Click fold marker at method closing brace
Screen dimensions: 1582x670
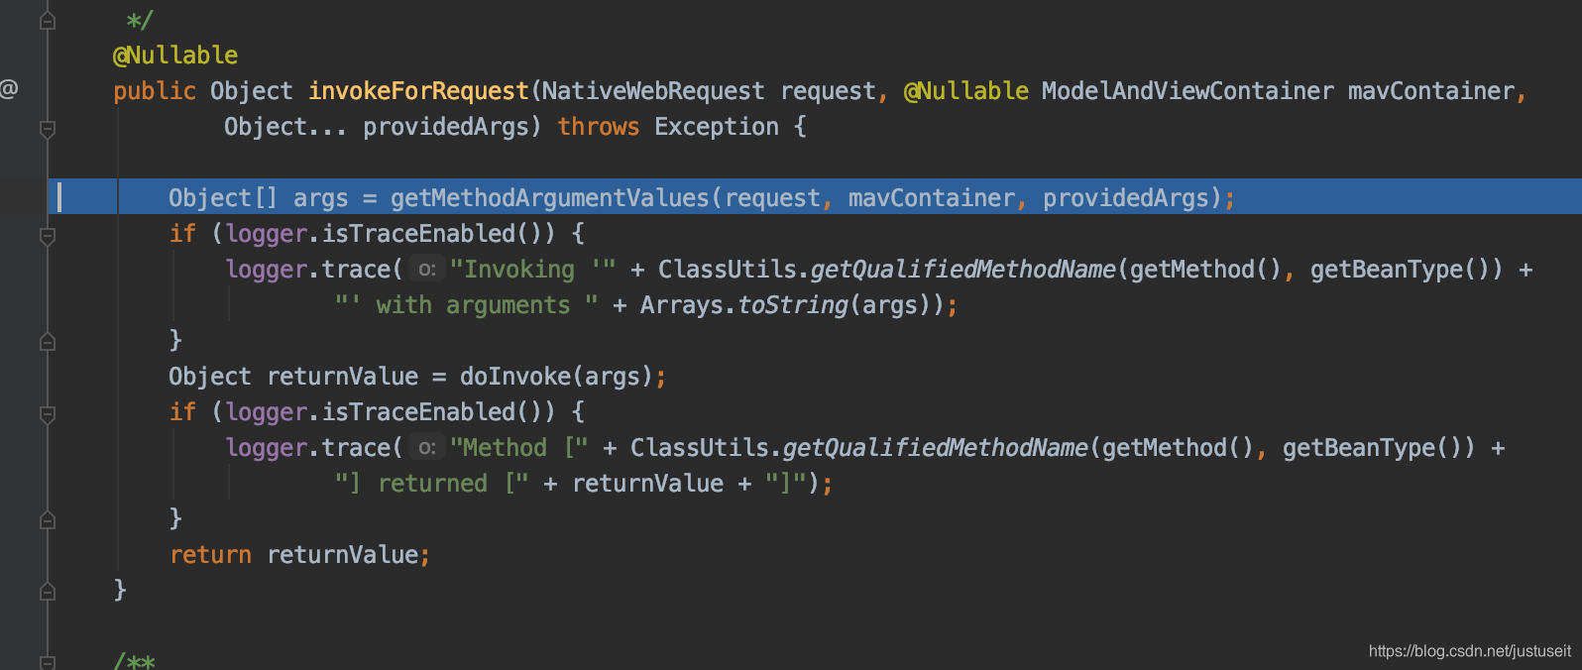48,592
